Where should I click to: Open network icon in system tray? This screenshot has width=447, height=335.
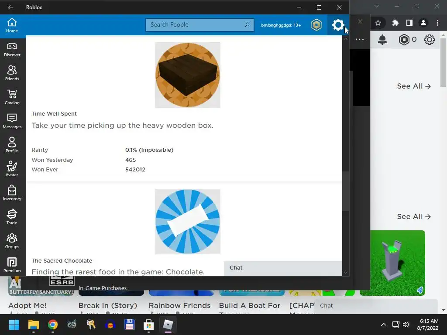(395, 325)
